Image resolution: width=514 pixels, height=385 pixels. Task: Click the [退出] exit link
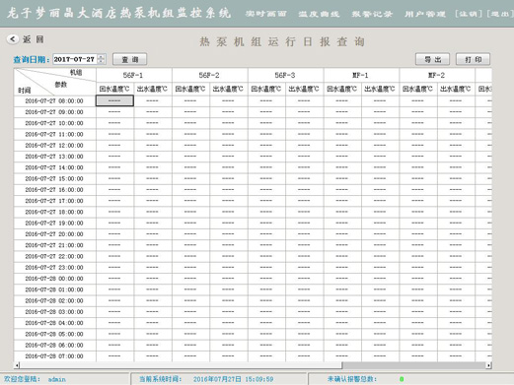pyautogui.click(x=500, y=14)
